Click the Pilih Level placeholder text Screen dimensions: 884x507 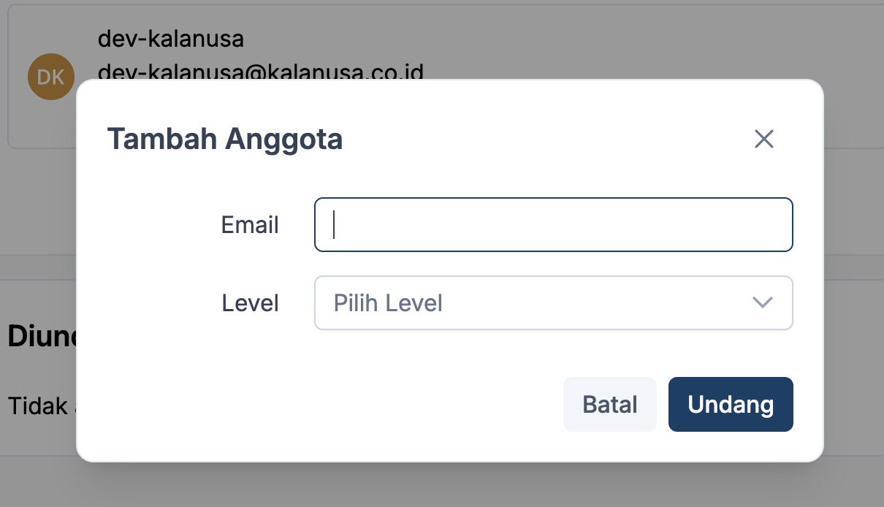click(388, 302)
